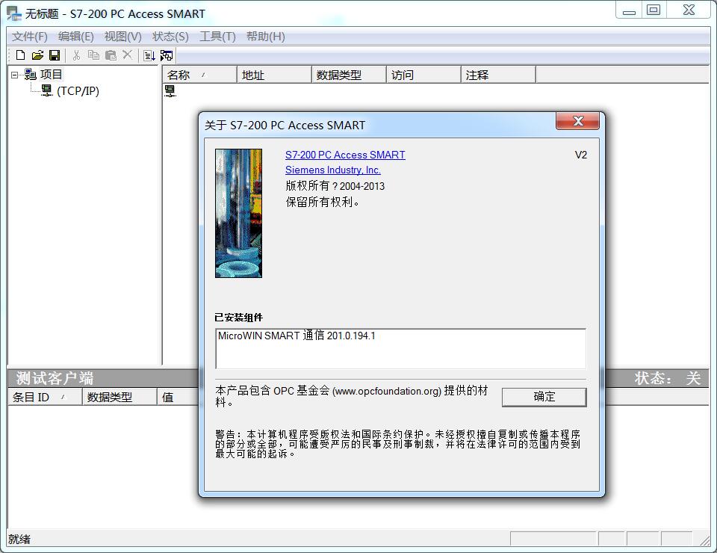Sort by the 访问 column header
Viewport: 717px width, 553px height.
click(x=424, y=75)
